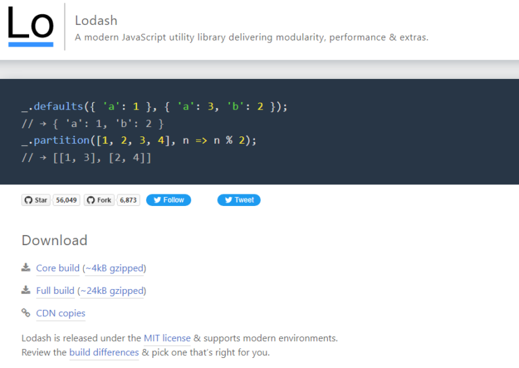The height and width of the screenshot is (368, 519).
Task: Click the Tweet button
Action: click(x=239, y=200)
